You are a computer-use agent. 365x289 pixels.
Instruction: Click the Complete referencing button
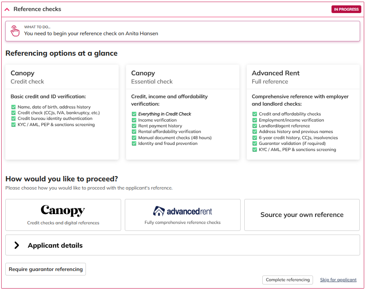[287, 280]
